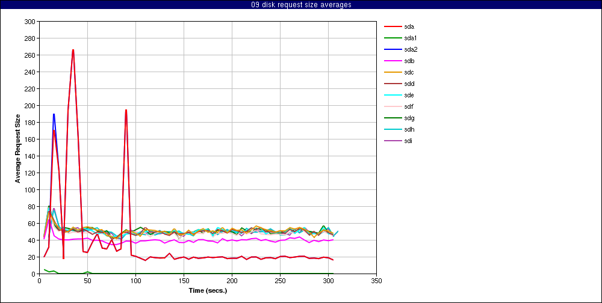Image resolution: width=602 pixels, height=303 pixels.
Task: Click the 240 tick on the vertical axis
Action: [30, 72]
